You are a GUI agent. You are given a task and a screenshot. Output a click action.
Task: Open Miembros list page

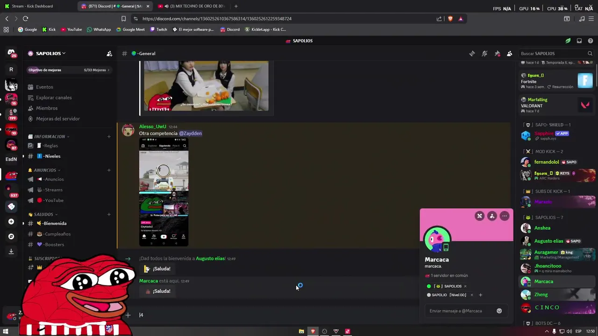point(69,108)
